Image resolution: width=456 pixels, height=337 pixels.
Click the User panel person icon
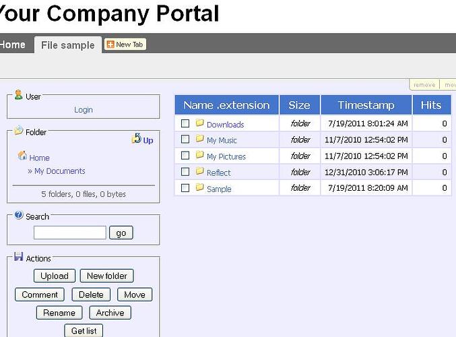click(18, 95)
